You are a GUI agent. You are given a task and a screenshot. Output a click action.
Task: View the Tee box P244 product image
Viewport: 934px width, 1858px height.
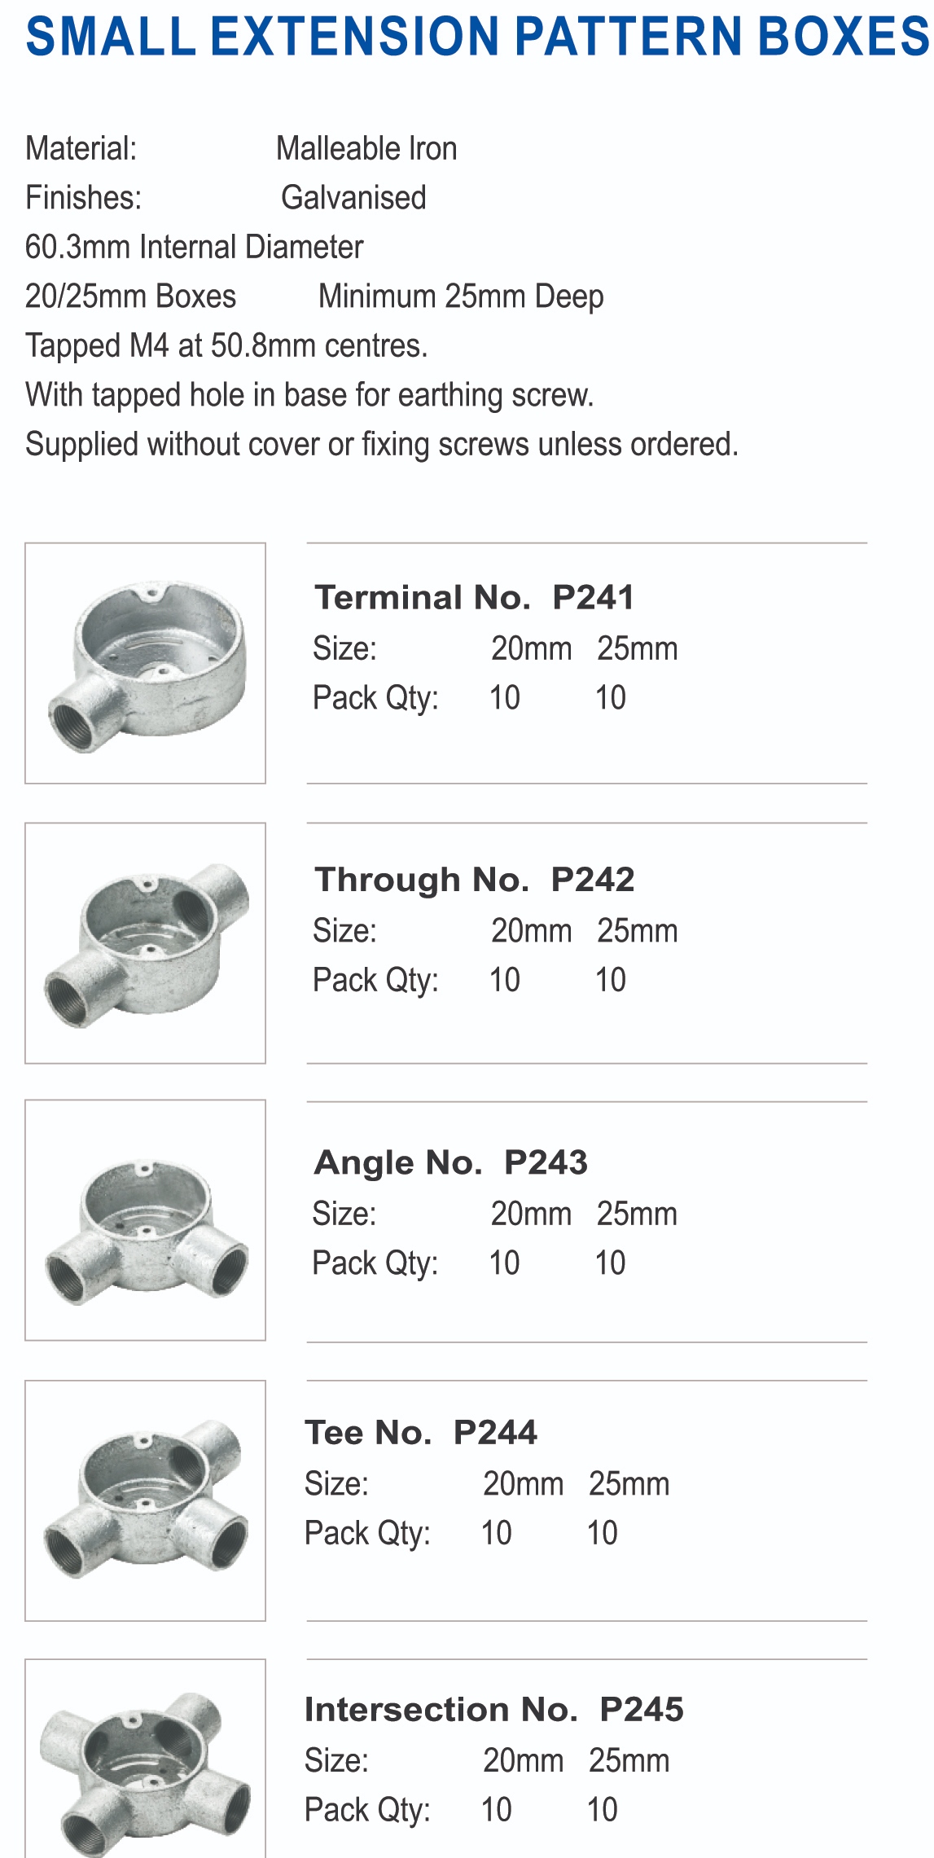pos(146,1500)
